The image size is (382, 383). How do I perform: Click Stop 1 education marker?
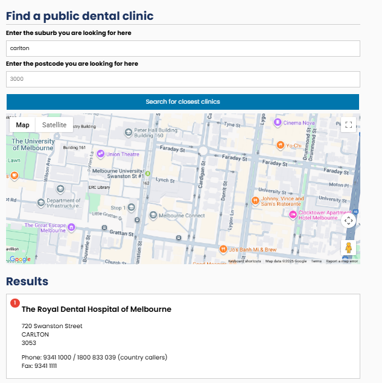(131, 207)
